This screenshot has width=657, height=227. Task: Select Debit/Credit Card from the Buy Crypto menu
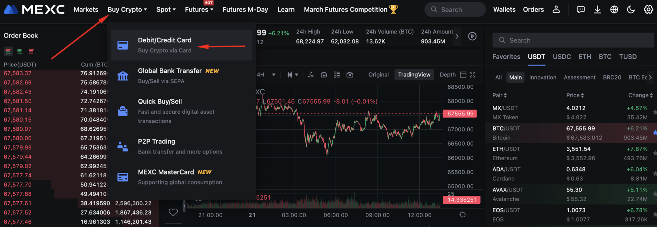165,40
